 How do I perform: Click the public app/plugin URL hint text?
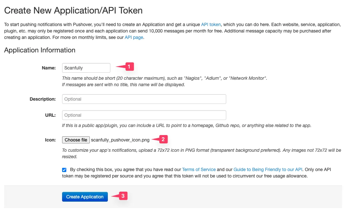tap(187, 125)
